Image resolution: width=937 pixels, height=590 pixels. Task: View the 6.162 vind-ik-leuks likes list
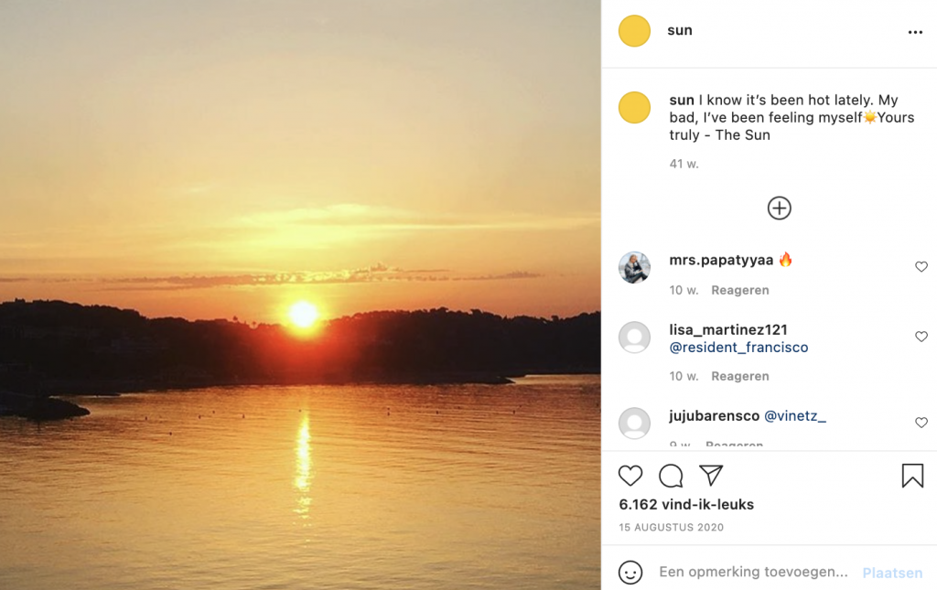686,505
